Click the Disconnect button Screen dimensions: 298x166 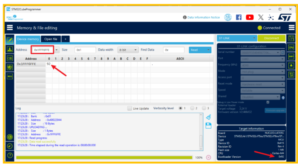272,38
